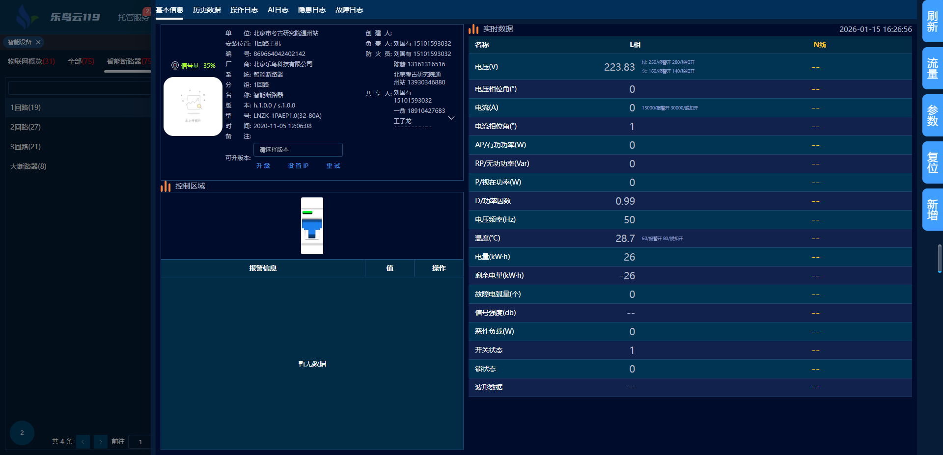Click the circuit breaker switch image

312,226
